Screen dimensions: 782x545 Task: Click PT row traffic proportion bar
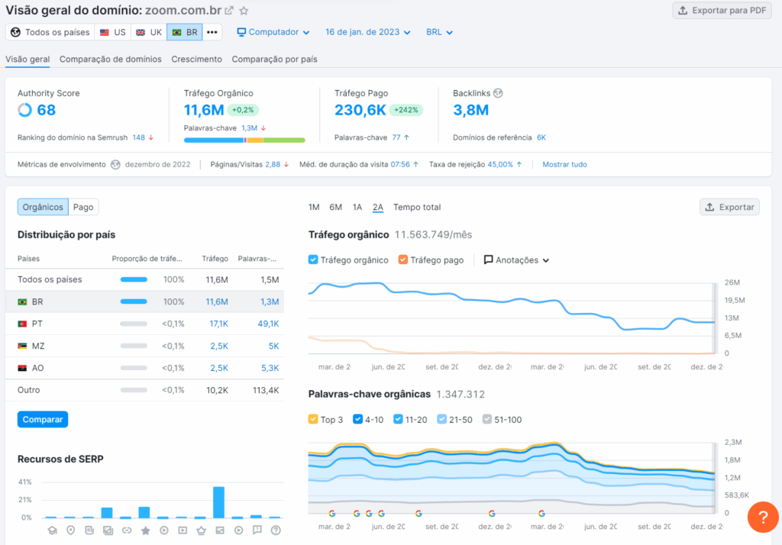click(134, 324)
